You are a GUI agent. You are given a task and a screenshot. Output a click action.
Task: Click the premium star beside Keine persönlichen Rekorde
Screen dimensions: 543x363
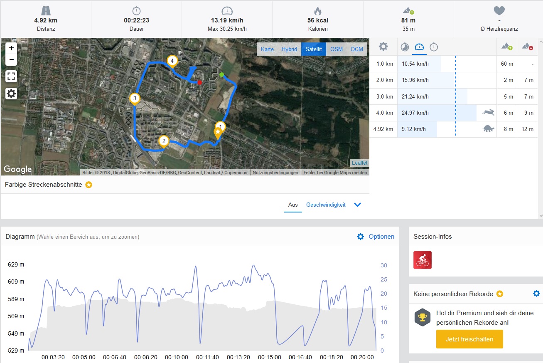click(500, 294)
